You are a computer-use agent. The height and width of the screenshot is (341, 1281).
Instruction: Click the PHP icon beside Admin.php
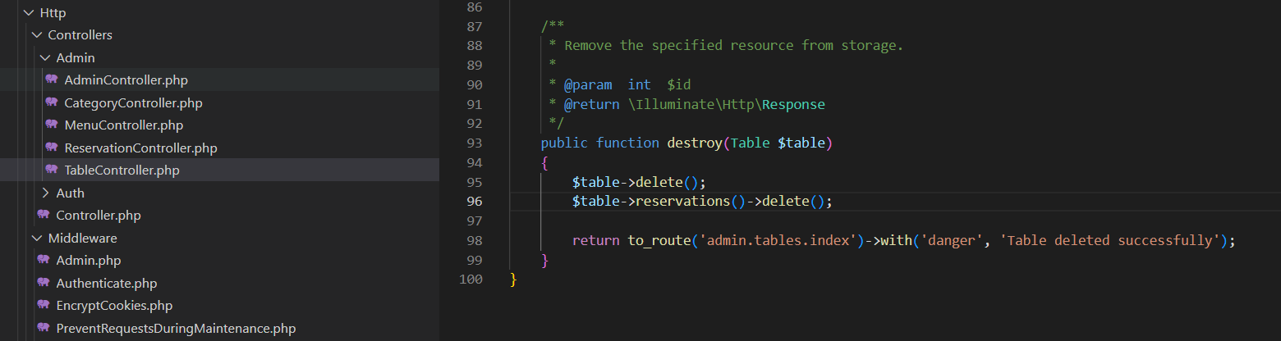(x=44, y=260)
